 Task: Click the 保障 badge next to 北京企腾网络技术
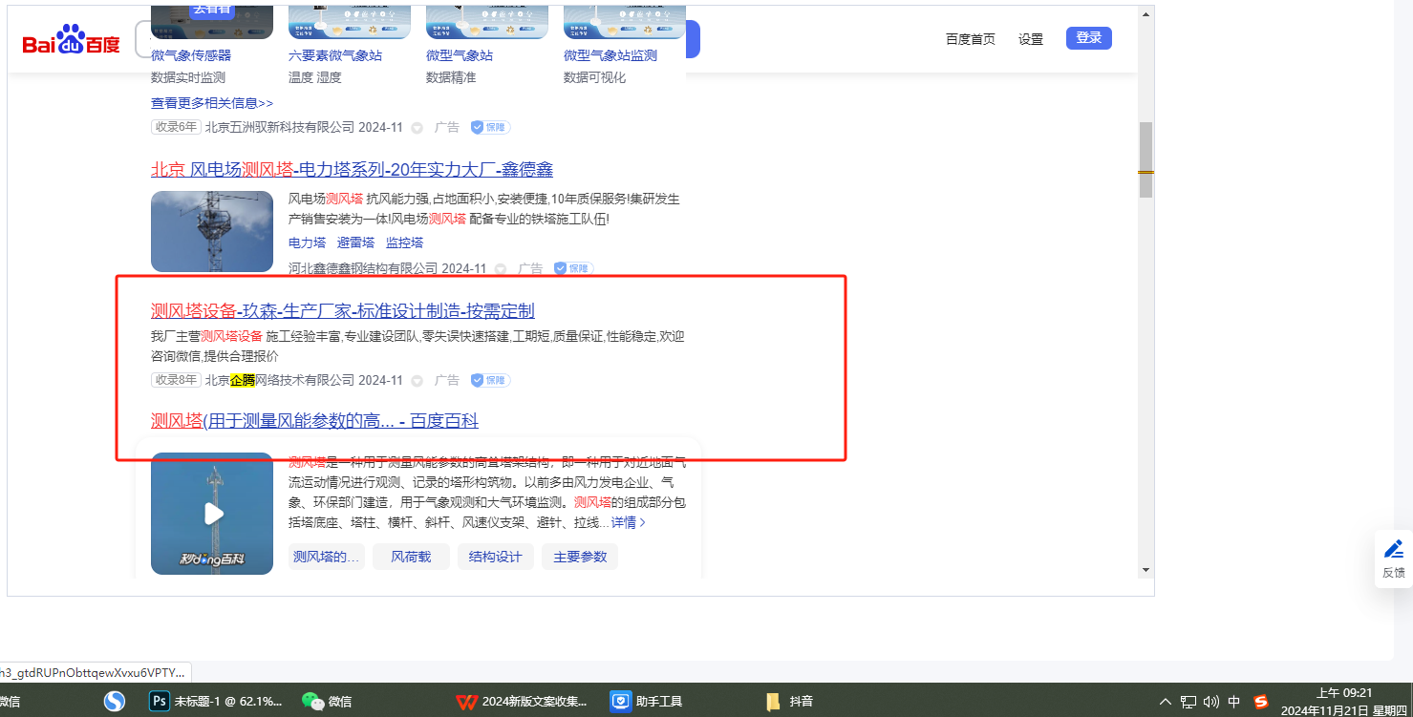(490, 380)
